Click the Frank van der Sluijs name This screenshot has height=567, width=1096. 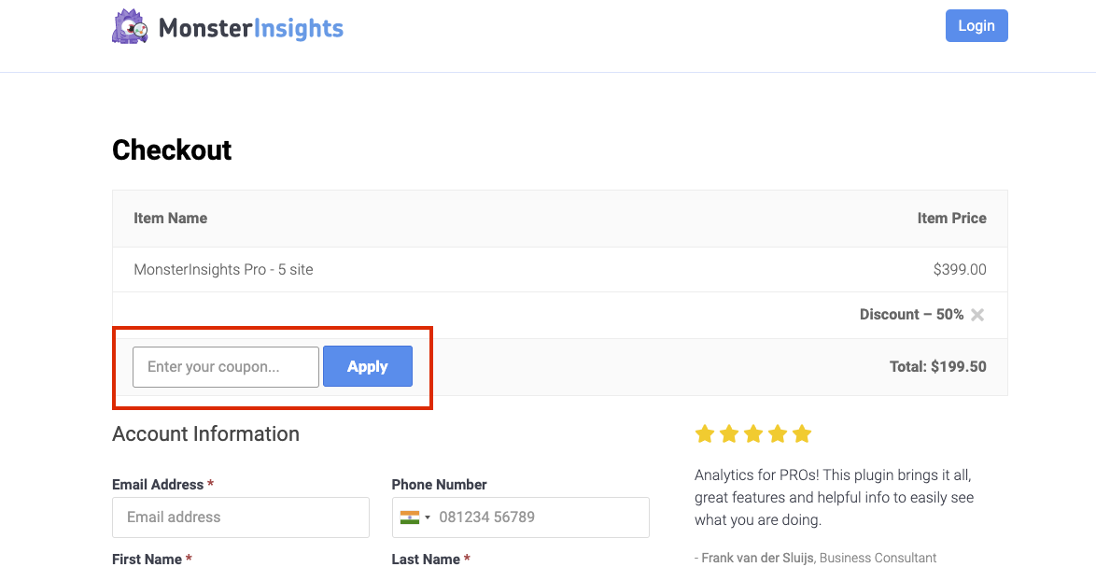758,558
